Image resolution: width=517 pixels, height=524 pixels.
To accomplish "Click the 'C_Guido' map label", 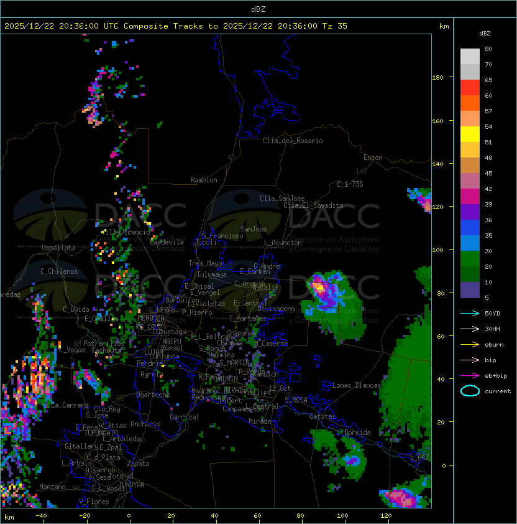I will 76,309.
